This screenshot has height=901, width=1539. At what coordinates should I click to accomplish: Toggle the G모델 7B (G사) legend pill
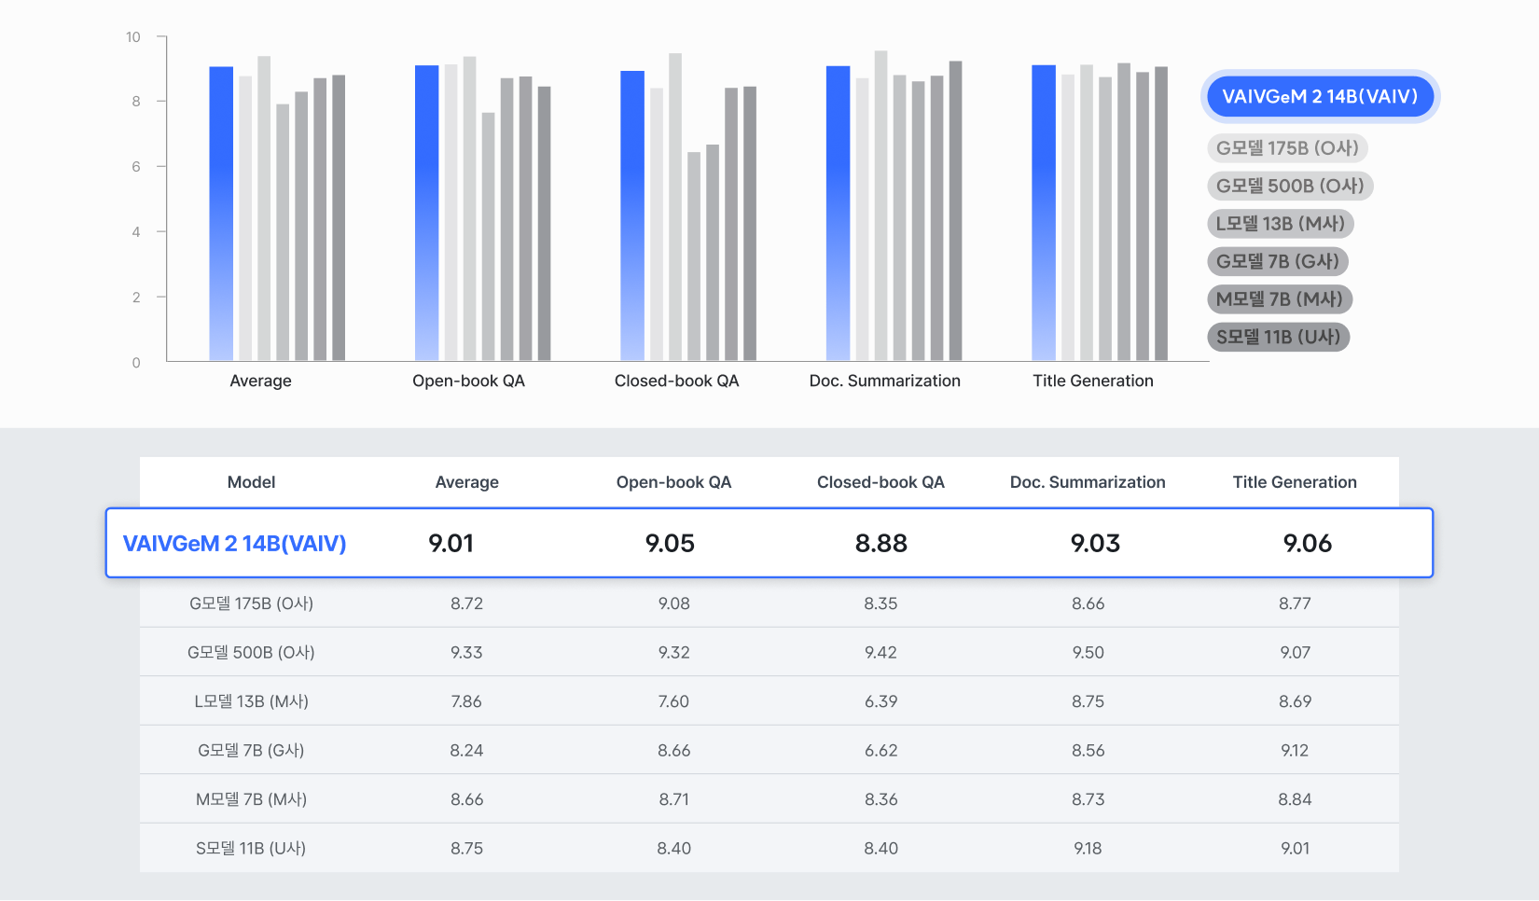tap(1278, 261)
